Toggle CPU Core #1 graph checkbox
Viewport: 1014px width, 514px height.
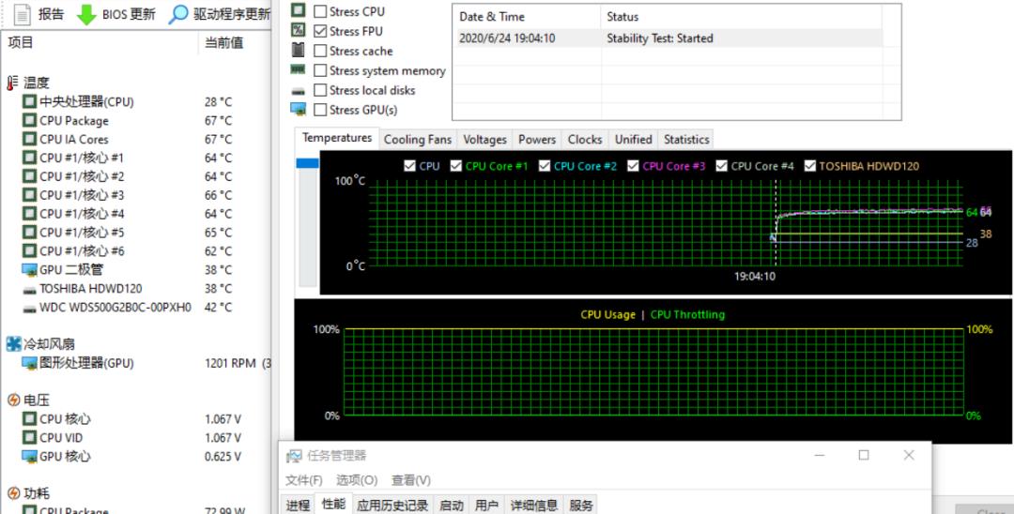[456, 166]
